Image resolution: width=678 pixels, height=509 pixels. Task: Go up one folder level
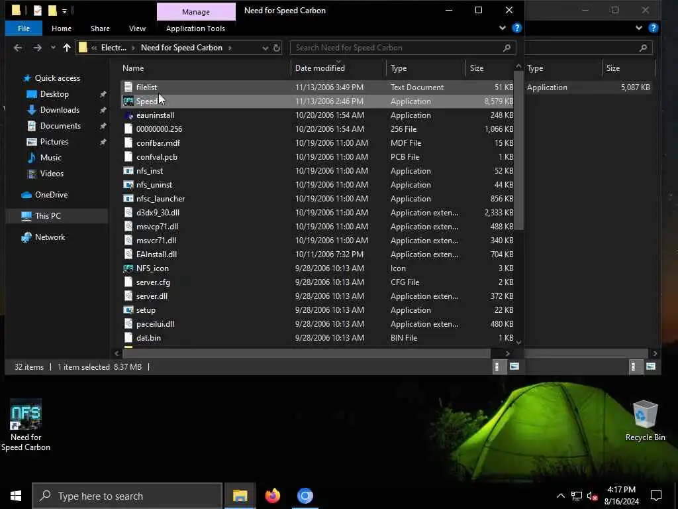point(67,48)
